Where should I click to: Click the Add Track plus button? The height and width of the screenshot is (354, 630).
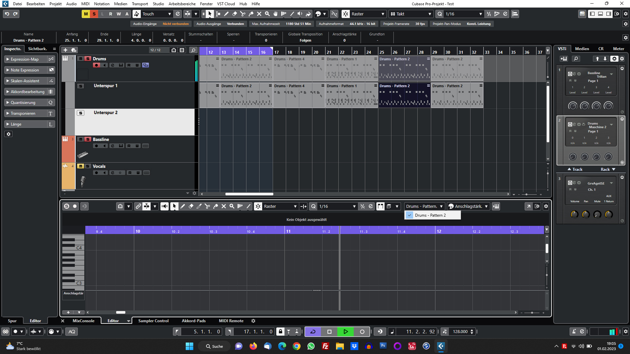pos(65,50)
